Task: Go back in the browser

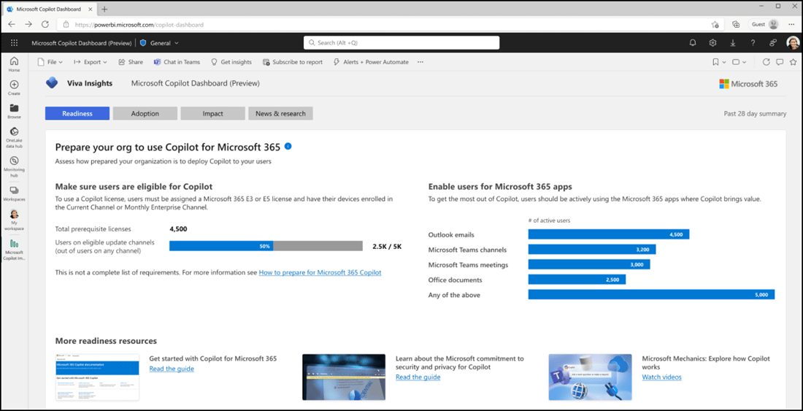Action: 12,24
